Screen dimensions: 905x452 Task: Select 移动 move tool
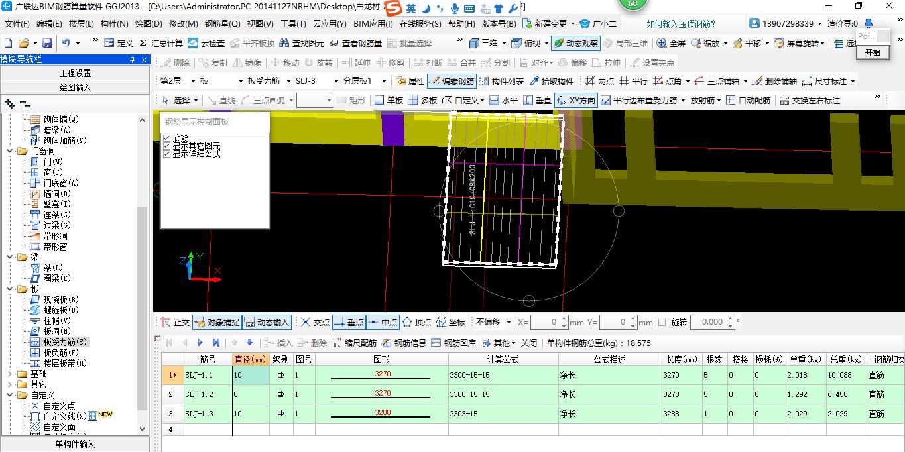coord(284,62)
